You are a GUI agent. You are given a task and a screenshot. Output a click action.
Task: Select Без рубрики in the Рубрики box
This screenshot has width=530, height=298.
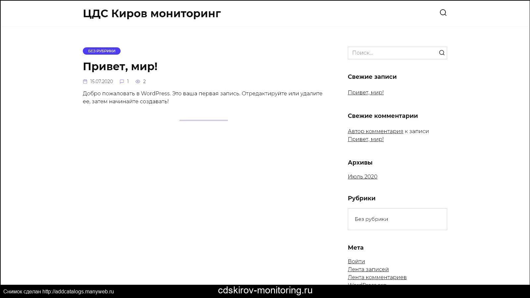coord(371,219)
